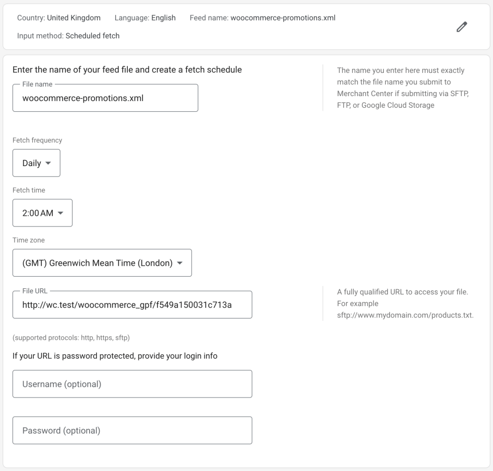Select the Password (optional) field

pyautogui.click(x=132, y=430)
